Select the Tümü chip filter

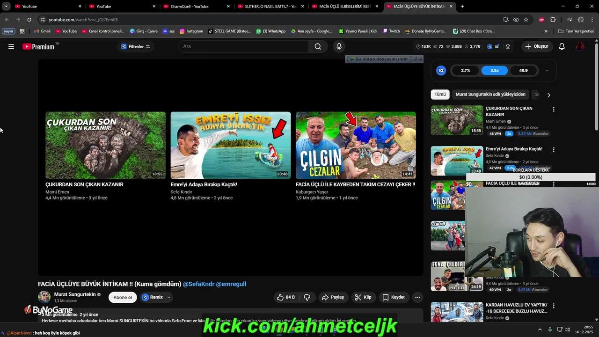click(440, 94)
